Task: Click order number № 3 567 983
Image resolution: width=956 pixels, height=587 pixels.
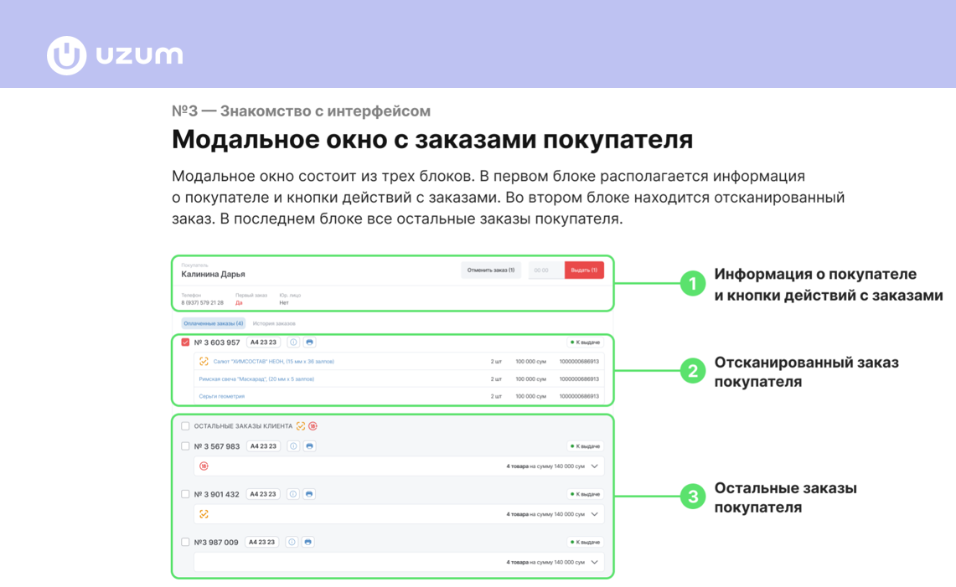Action: tap(217, 446)
